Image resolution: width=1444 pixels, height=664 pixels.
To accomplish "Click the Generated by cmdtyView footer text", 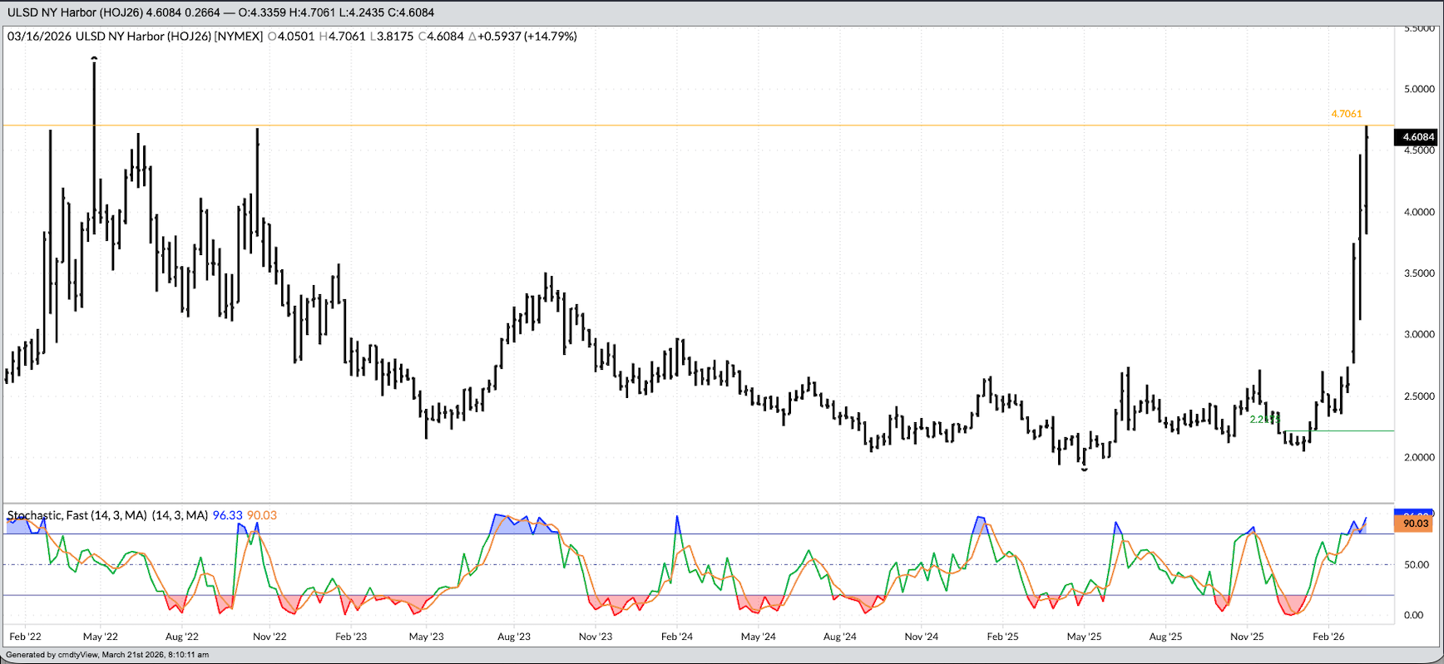I will (x=106, y=655).
